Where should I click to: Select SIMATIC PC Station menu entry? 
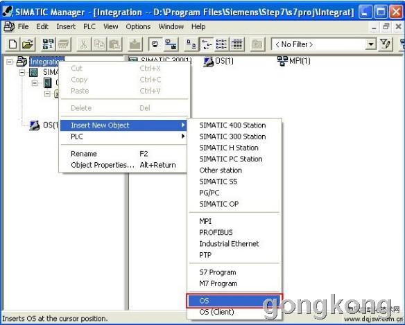click(x=231, y=159)
